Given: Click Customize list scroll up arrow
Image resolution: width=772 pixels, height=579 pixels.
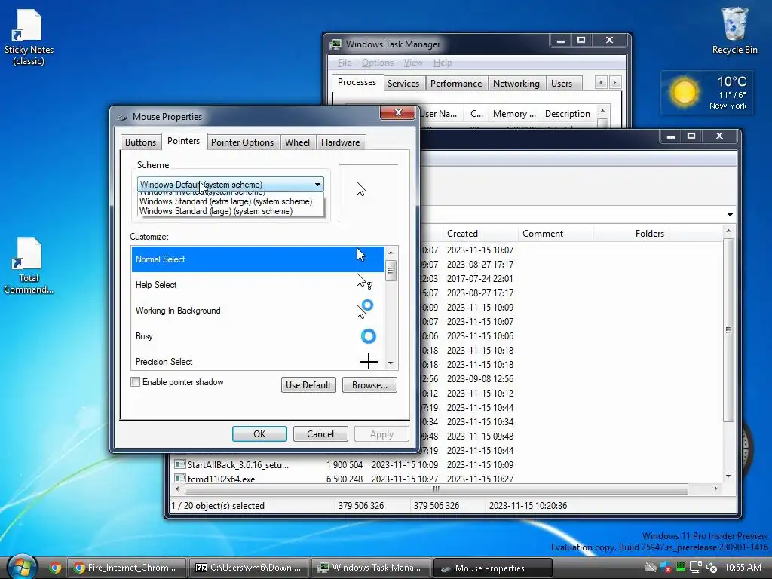Looking at the screenshot, I should coord(391,253).
